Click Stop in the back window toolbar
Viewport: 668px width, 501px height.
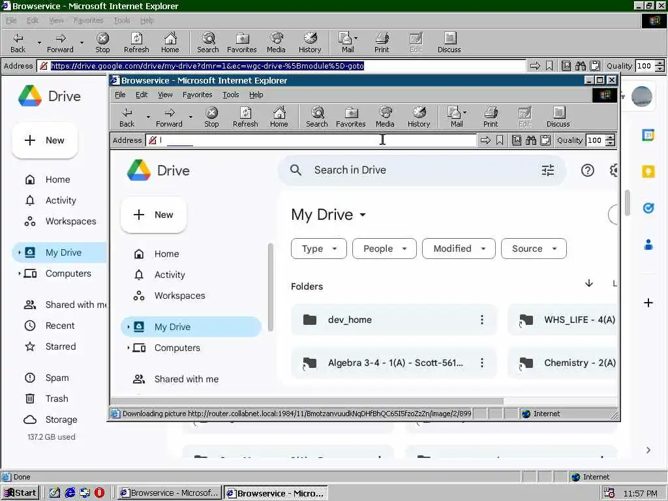point(102,42)
